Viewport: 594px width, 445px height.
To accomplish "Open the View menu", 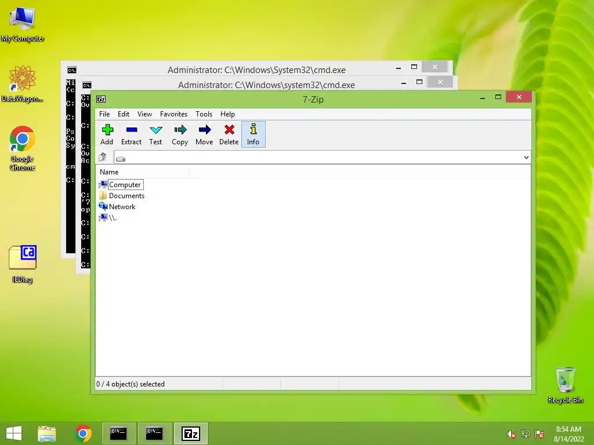I will 144,114.
